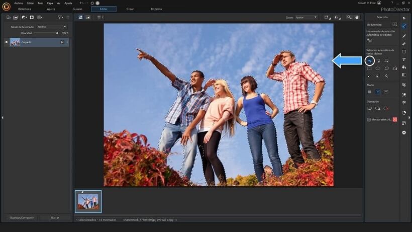Select the new selection mode icon
412x232 pixels.
point(369,92)
